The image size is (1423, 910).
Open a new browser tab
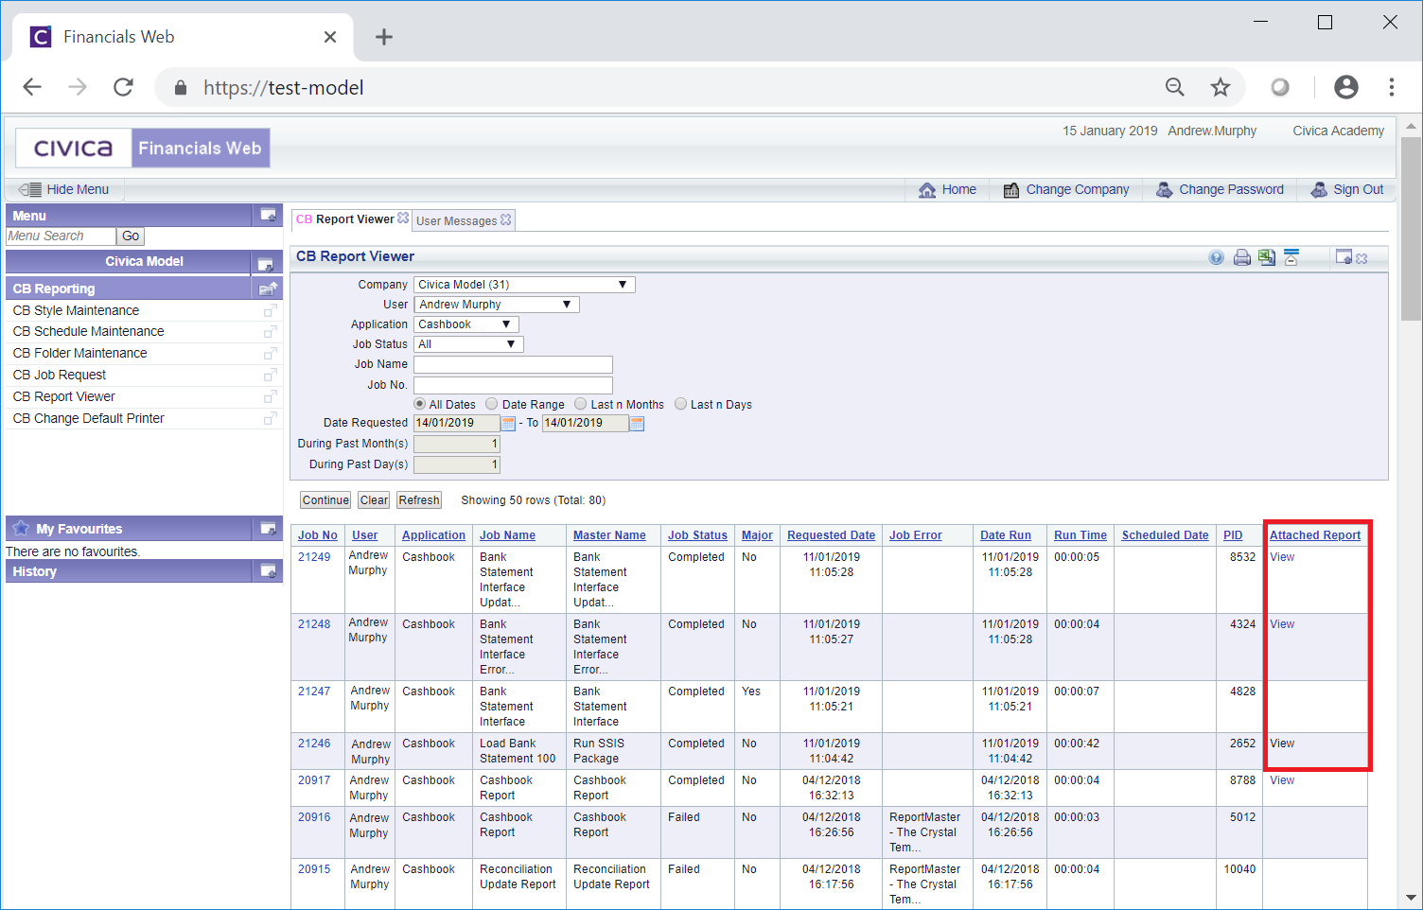(x=383, y=37)
